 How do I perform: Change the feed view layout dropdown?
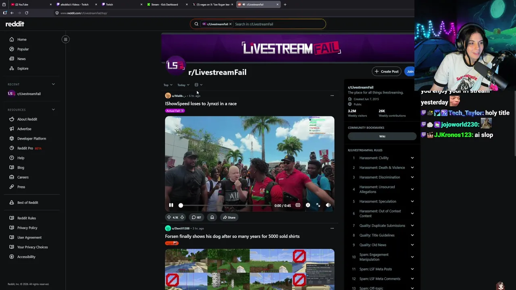tap(198, 85)
